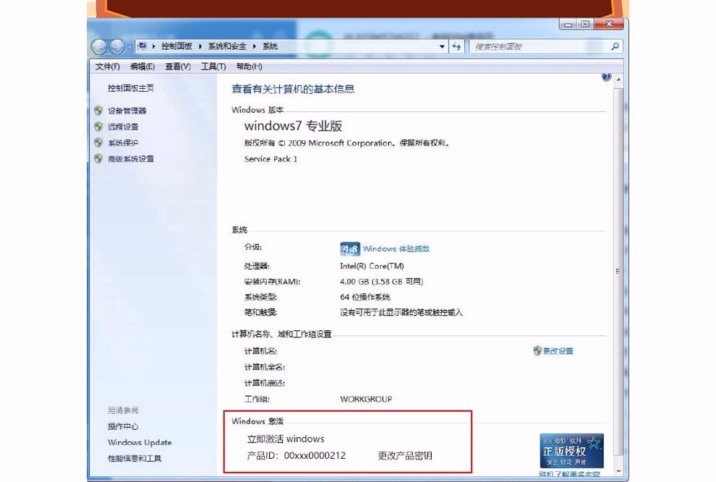Viewport: 716px width, 482px height.
Task: Click the Intel(R) Core(TM) processor value
Action: [x=372, y=266]
